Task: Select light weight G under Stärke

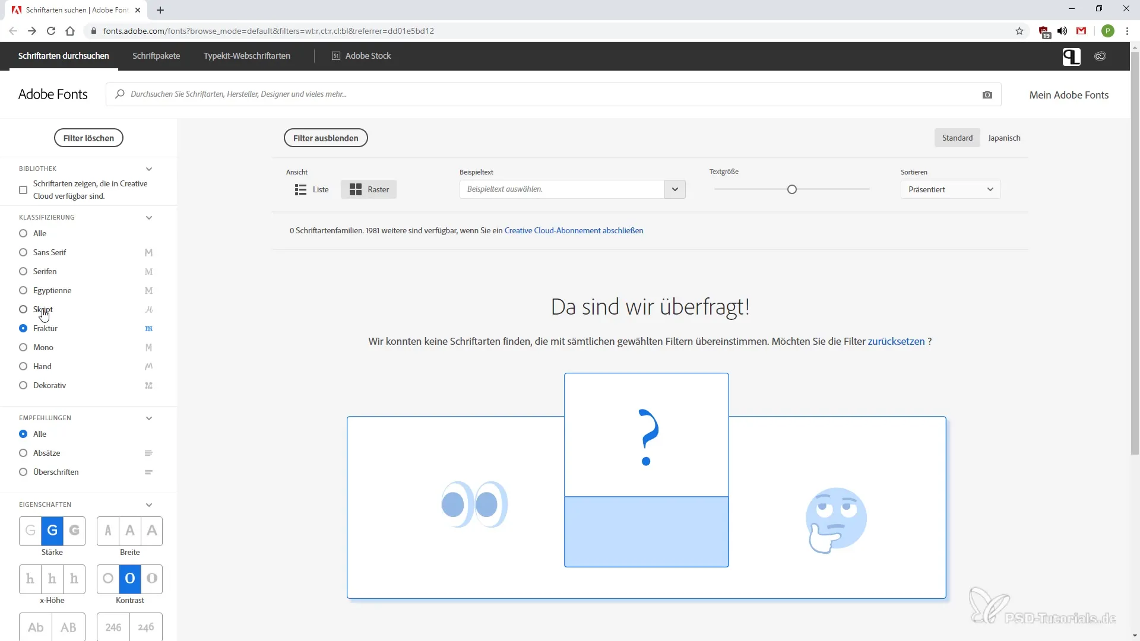Action: click(30, 531)
